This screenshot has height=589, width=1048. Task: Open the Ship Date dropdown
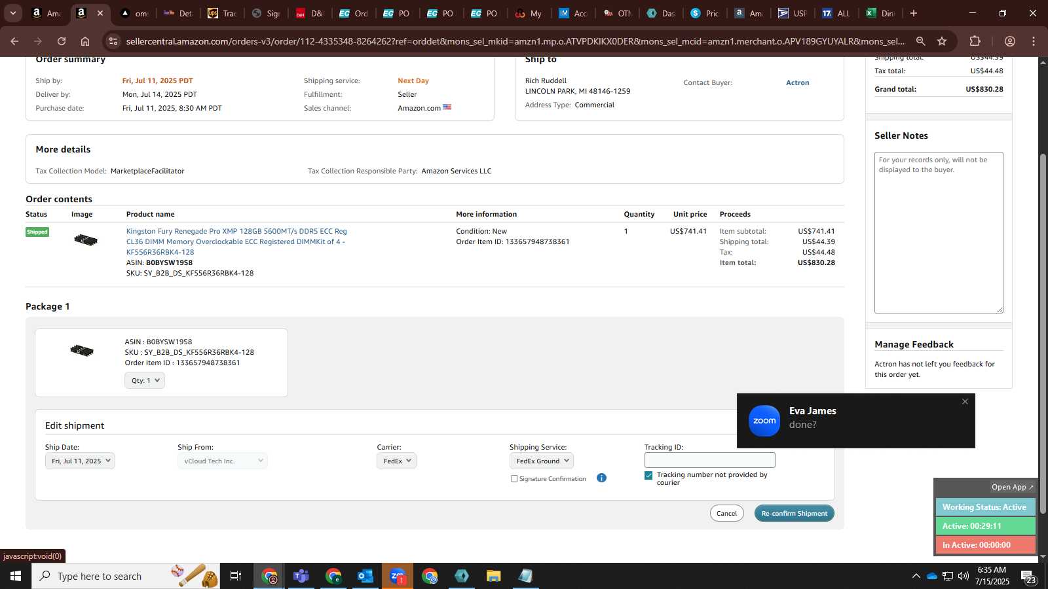[x=80, y=461]
